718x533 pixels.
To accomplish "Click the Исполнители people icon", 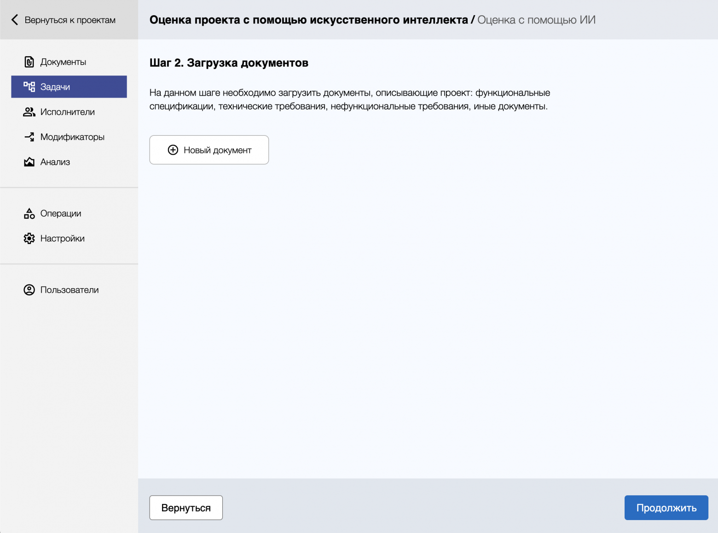I will pyautogui.click(x=29, y=112).
